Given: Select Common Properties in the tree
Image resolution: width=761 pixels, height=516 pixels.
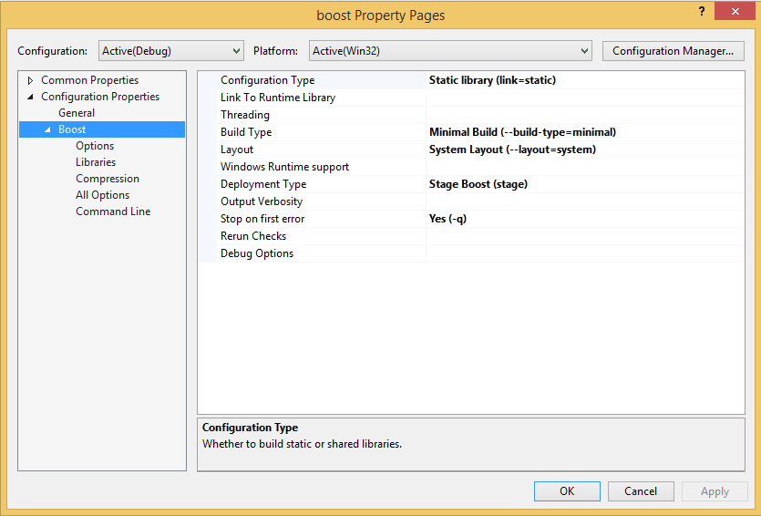Looking at the screenshot, I should point(90,80).
